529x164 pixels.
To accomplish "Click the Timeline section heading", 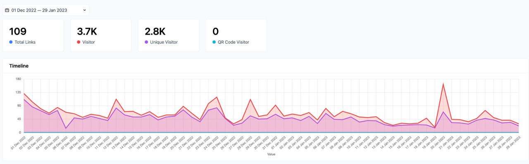I will (19, 66).
